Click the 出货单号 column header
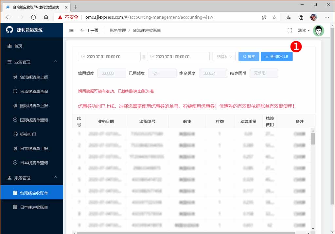 [147, 122]
